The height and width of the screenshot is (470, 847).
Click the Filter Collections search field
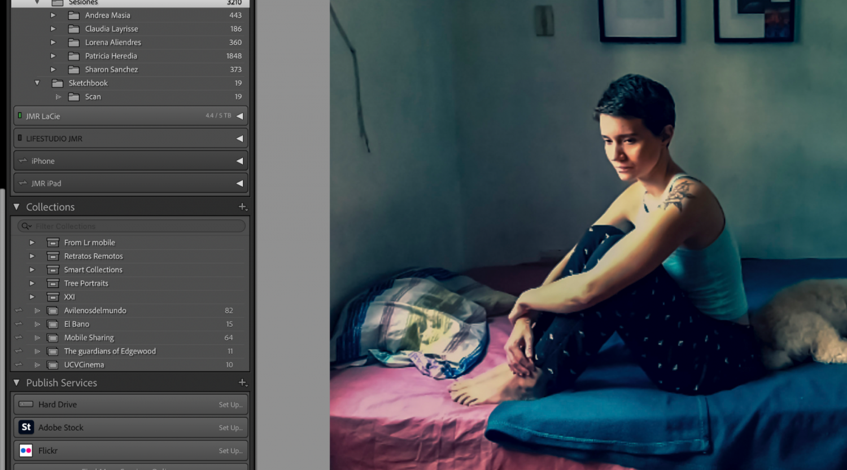pyautogui.click(x=131, y=226)
